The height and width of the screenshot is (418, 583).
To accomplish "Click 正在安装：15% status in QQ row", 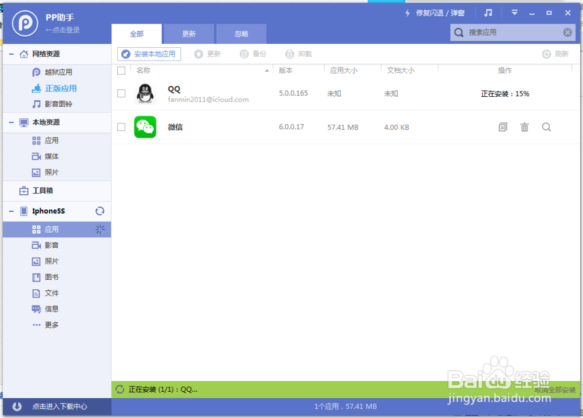I will coord(505,94).
